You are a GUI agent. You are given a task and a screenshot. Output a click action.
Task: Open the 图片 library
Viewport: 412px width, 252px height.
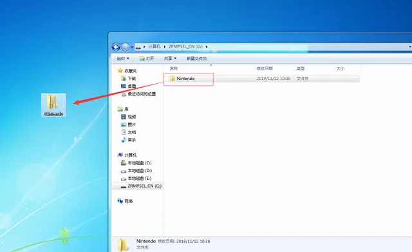[x=129, y=124]
